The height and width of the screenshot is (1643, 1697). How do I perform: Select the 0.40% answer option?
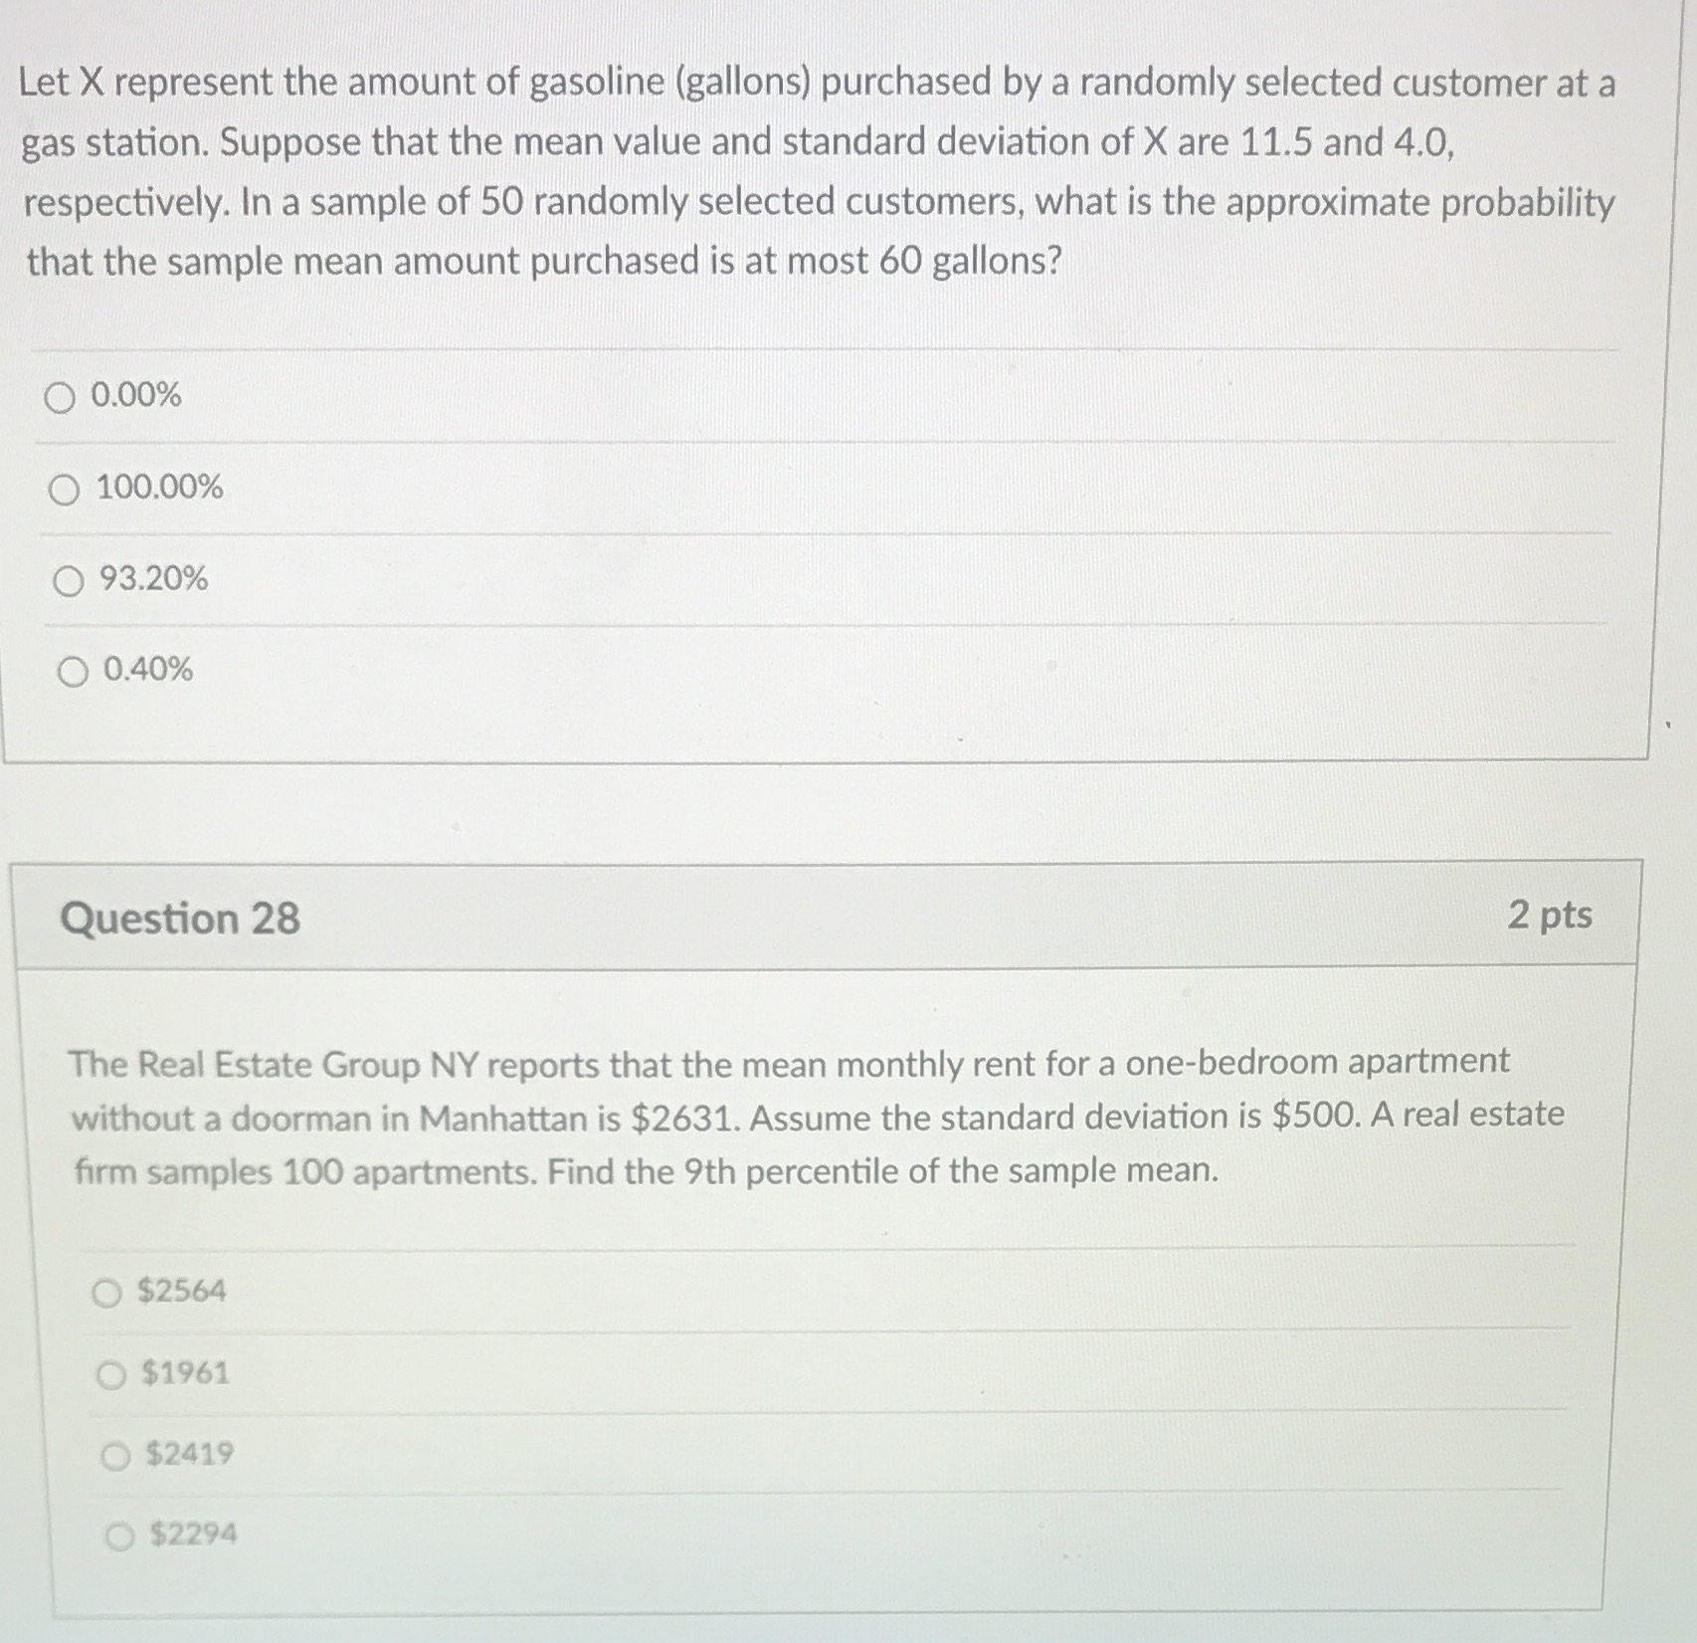pyautogui.click(x=69, y=673)
